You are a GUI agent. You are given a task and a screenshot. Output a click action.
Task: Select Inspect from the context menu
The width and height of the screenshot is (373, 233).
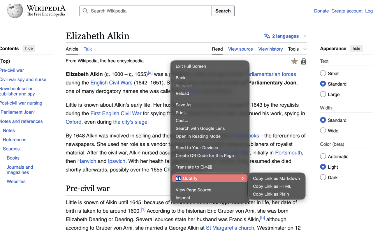pyautogui.click(x=183, y=198)
